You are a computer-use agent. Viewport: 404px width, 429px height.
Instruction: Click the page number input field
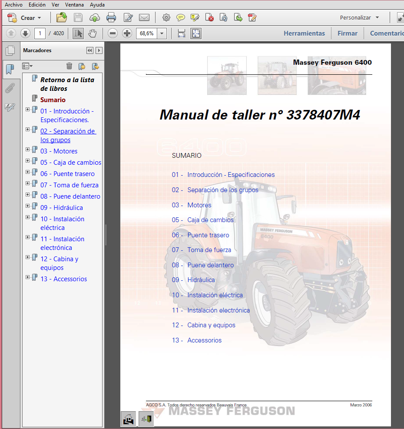[x=40, y=33]
